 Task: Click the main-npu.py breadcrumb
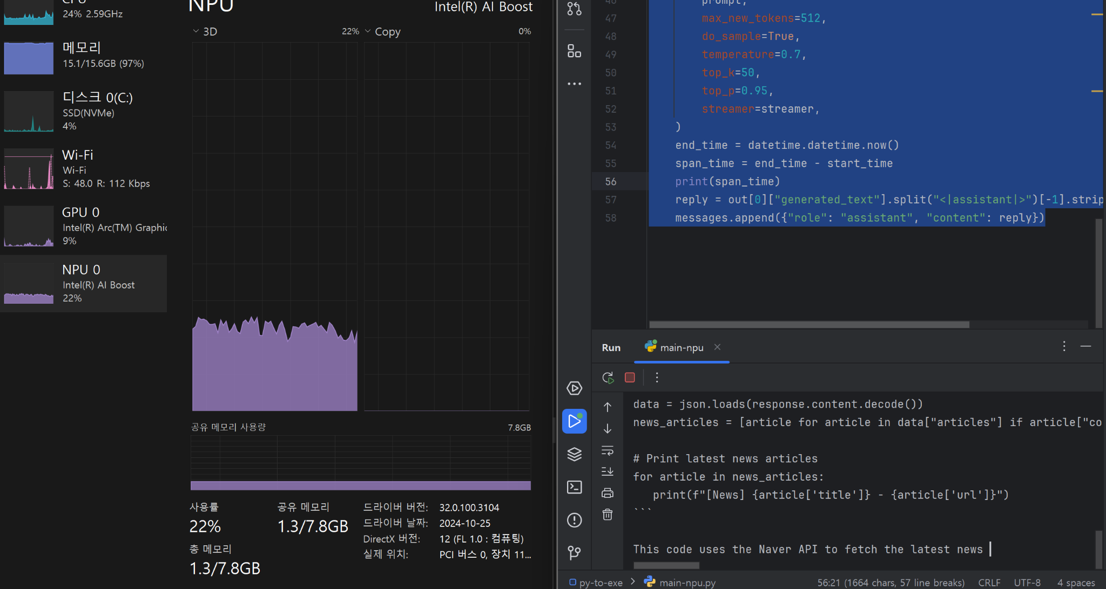pos(687,583)
